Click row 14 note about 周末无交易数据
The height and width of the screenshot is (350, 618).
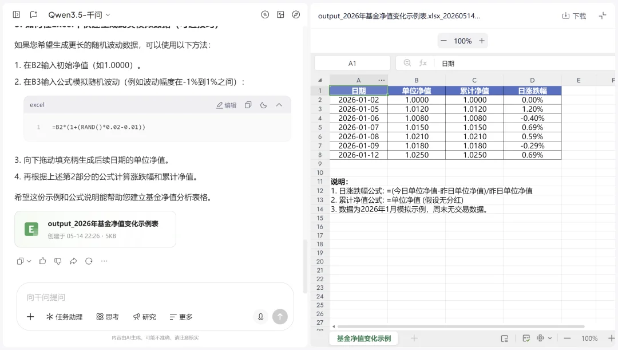click(x=409, y=210)
